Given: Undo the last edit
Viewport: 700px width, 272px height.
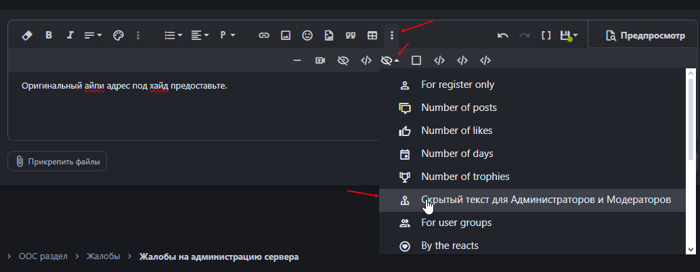Looking at the screenshot, I should point(503,35).
